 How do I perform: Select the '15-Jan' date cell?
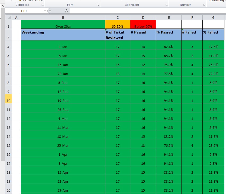tap(63, 63)
